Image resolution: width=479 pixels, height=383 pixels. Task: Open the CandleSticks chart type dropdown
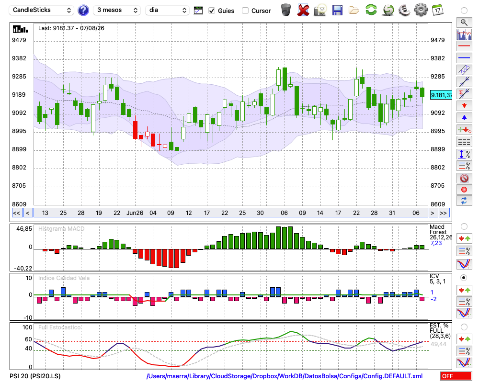(x=41, y=10)
